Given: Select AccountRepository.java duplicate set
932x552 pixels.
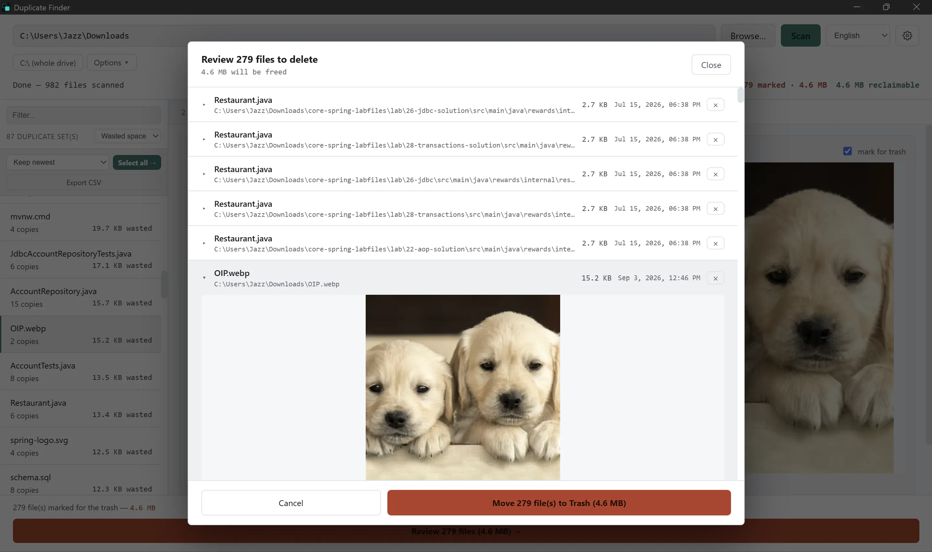Looking at the screenshot, I should 81,297.
